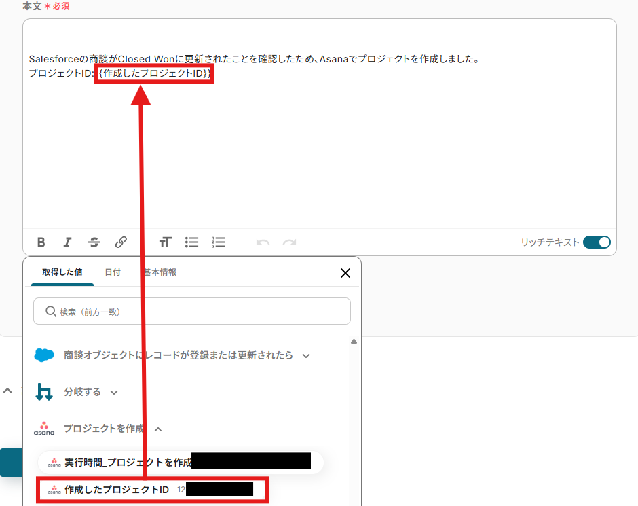Turn off the リッチテキスト switch

point(597,242)
